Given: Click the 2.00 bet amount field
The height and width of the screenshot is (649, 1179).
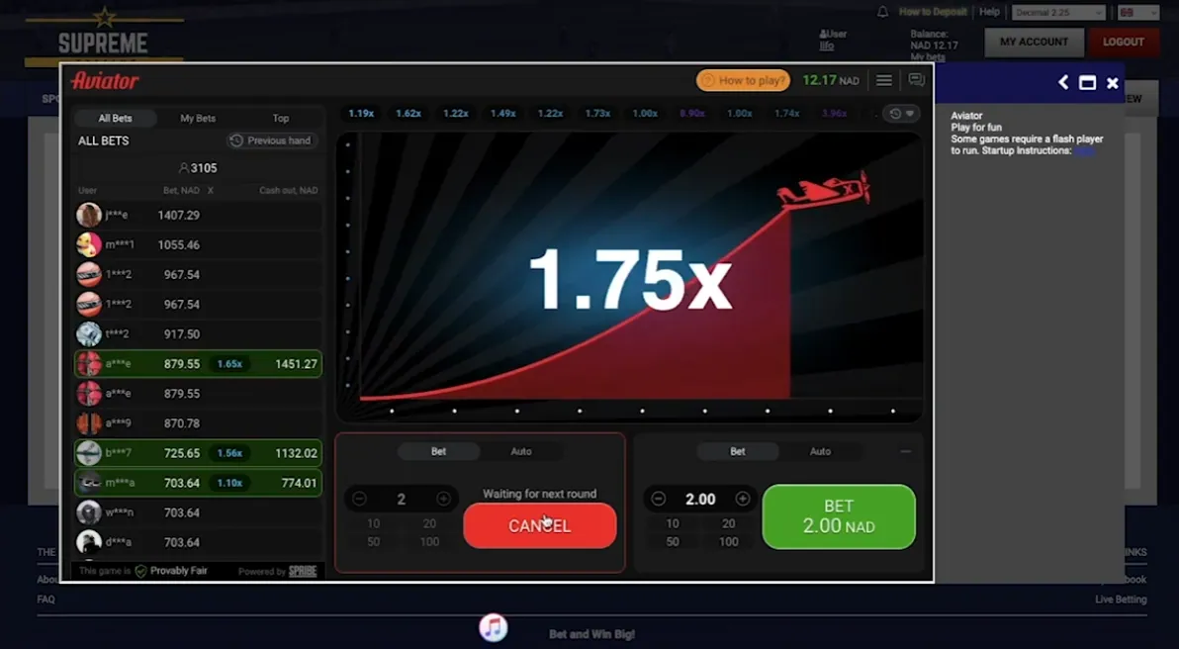Looking at the screenshot, I should click(x=700, y=499).
